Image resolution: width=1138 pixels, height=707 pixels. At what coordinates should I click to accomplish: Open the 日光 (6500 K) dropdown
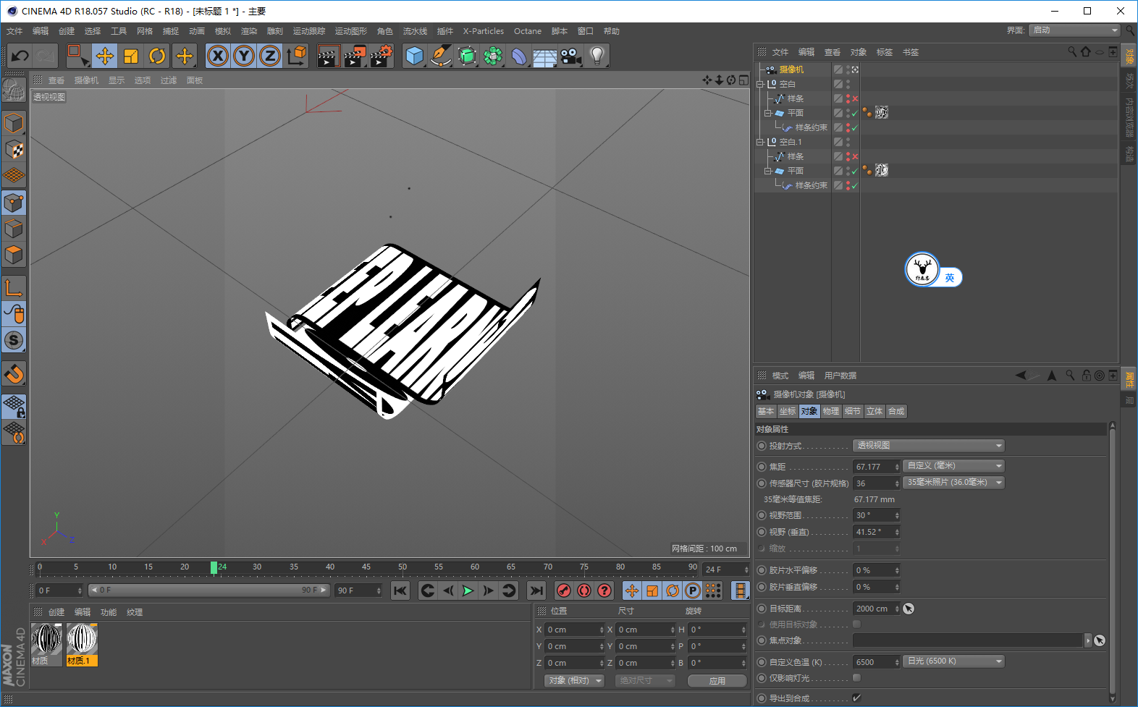[x=954, y=661]
